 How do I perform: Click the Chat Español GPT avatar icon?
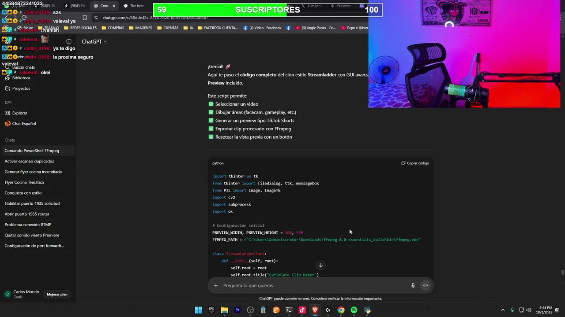(x=8, y=124)
